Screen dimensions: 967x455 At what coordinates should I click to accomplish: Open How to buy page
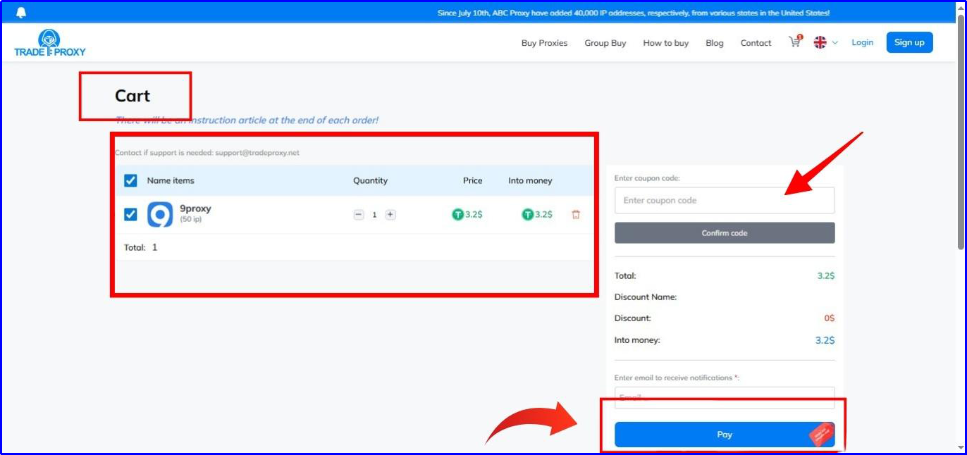click(665, 43)
